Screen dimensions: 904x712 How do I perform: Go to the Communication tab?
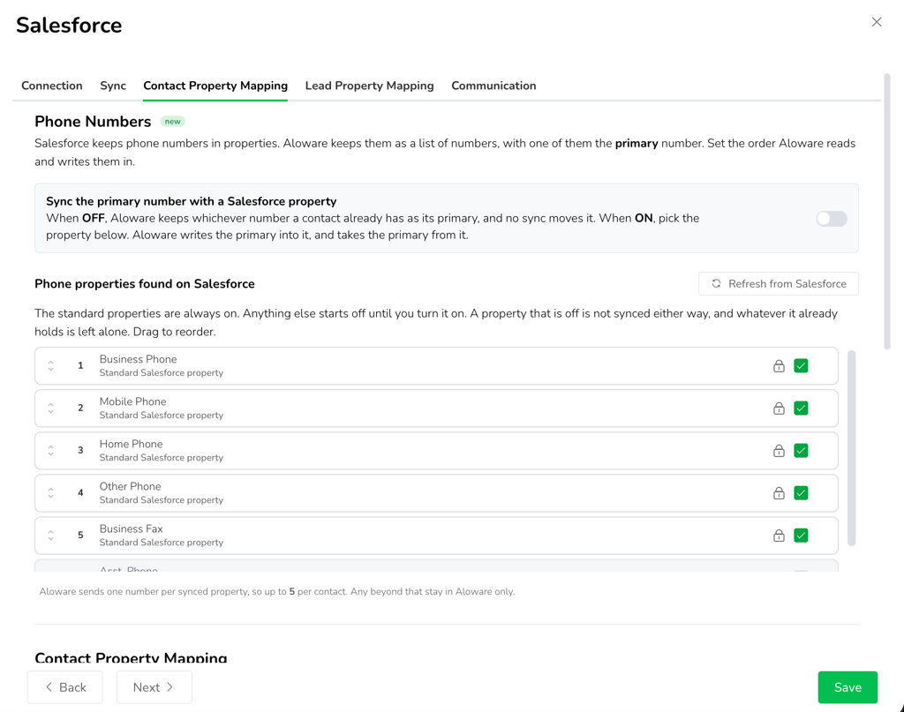coord(493,86)
